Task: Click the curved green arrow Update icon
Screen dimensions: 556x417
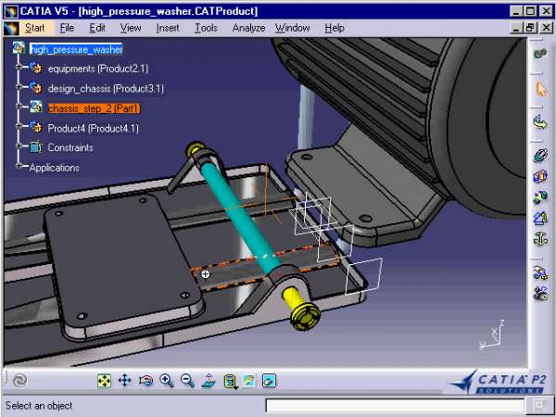Action: coord(540,122)
